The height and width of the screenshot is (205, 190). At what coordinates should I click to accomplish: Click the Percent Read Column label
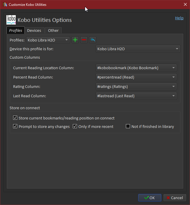[x=33, y=77]
